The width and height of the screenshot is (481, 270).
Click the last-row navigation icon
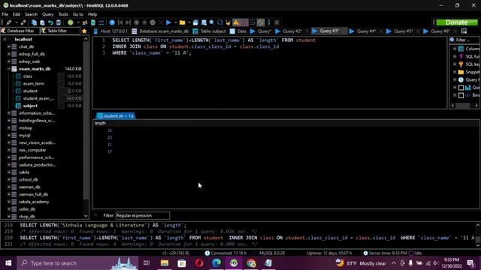coord(129,22)
